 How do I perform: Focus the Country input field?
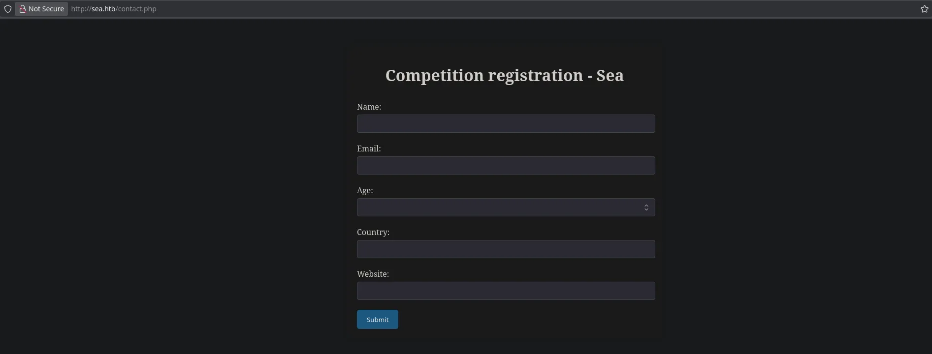(x=506, y=249)
